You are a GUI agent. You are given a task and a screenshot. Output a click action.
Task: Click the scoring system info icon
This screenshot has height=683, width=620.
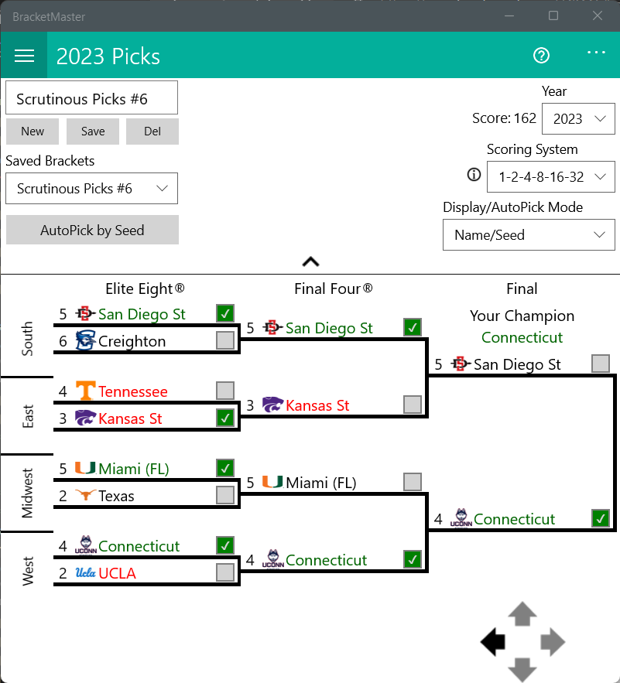pyautogui.click(x=474, y=175)
